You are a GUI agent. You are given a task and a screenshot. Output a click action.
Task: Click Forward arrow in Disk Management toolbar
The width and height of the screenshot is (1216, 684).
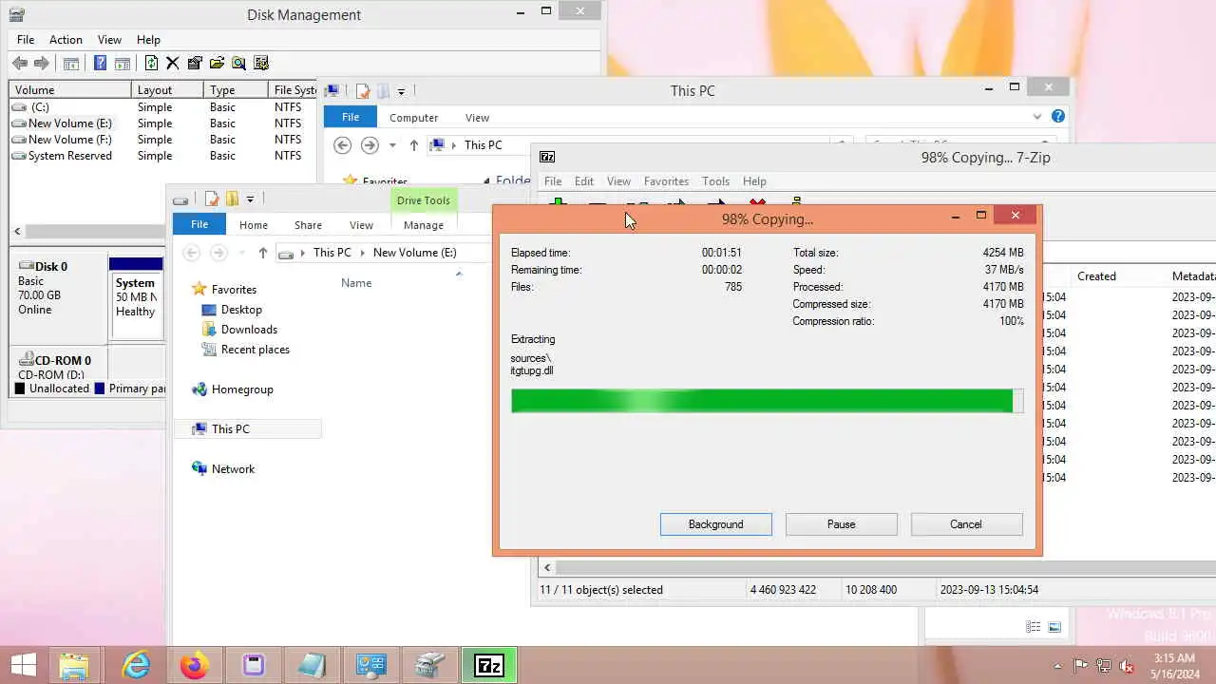[42, 64]
